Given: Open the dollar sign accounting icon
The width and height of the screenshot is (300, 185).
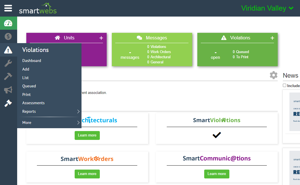Looking at the screenshot, I should click(x=8, y=36).
